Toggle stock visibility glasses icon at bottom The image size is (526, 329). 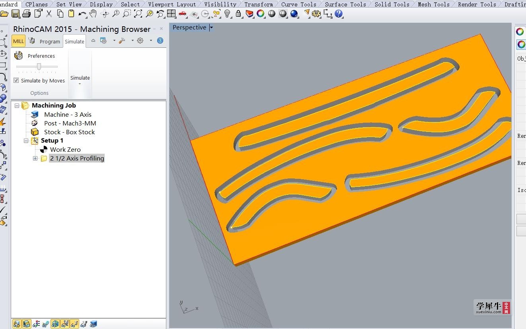click(17, 324)
